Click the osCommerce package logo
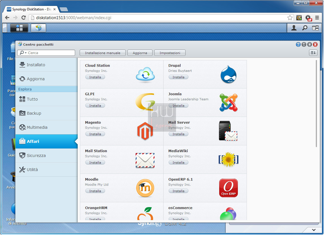The image size is (324, 235). click(x=228, y=214)
